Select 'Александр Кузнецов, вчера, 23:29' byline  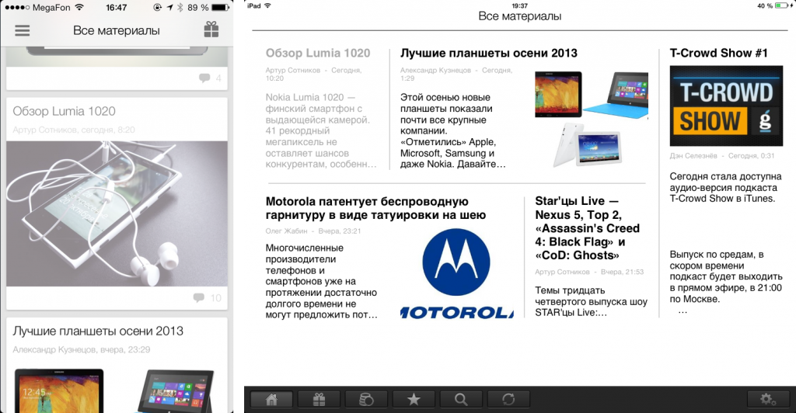pos(82,349)
